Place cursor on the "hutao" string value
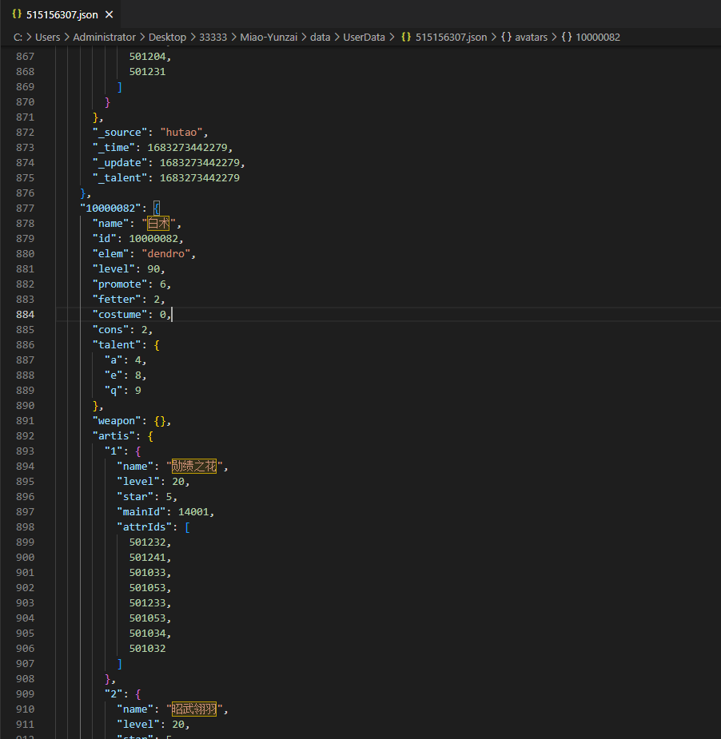 coord(181,132)
